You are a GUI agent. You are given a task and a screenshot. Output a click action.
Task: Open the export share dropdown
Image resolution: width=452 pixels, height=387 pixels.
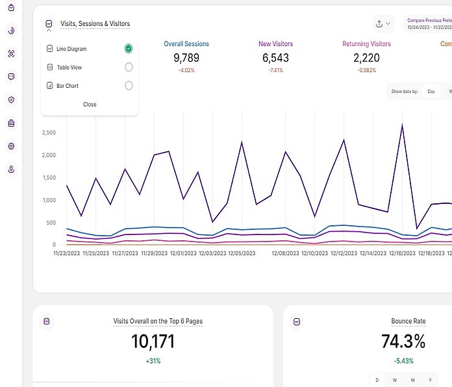[383, 24]
